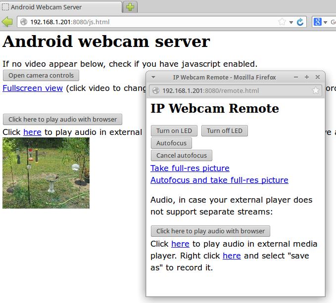Open a new tab with the plus icon
Image resolution: width=336 pixels, height=303 pixels.
coord(130,7)
